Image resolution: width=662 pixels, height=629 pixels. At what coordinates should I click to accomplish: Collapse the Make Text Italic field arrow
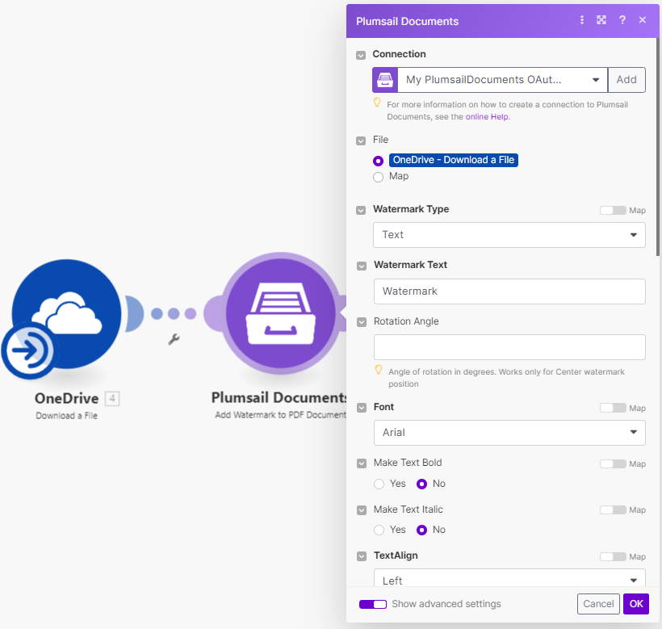click(x=362, y=510)
